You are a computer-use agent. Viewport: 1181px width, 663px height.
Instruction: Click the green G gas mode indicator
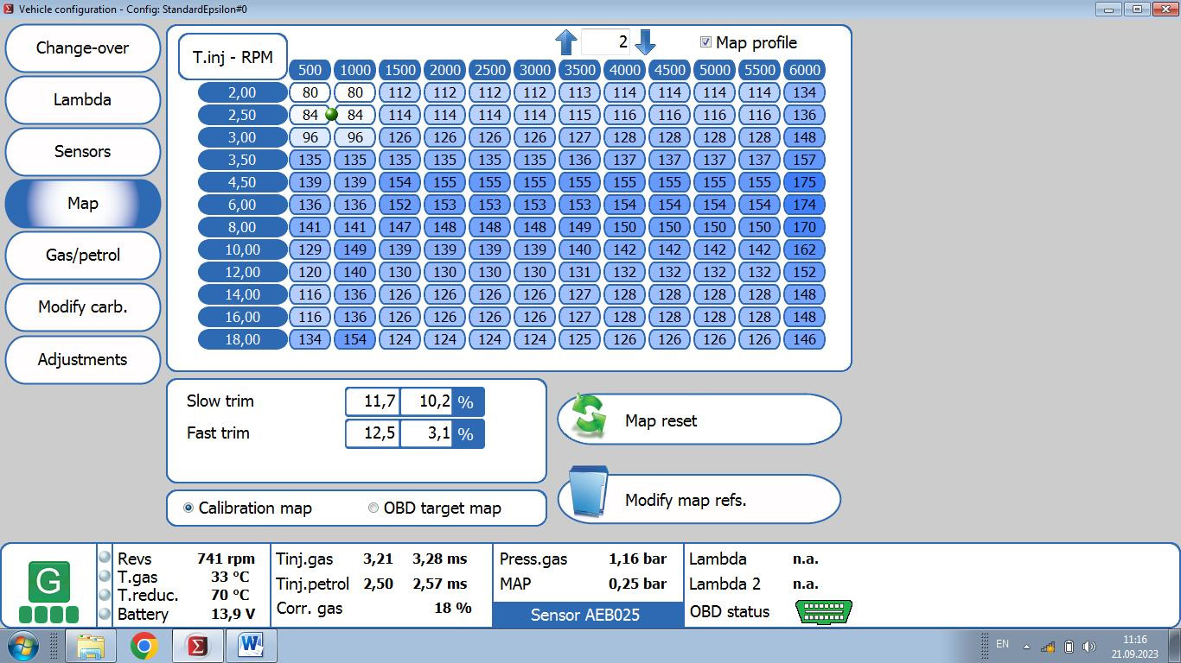[48, 582]
